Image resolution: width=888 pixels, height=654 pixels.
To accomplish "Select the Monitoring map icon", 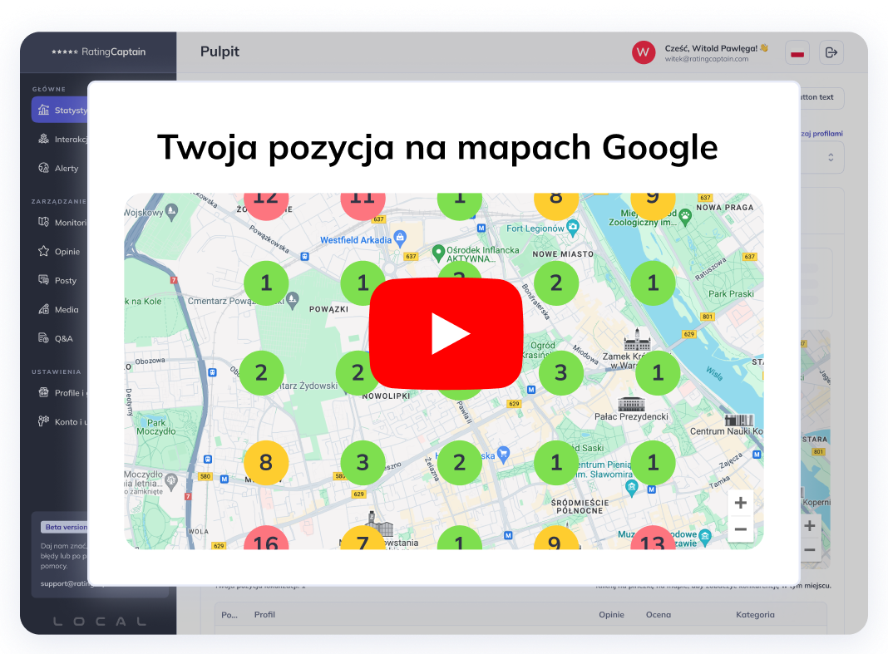I will [x=43, y=222].
